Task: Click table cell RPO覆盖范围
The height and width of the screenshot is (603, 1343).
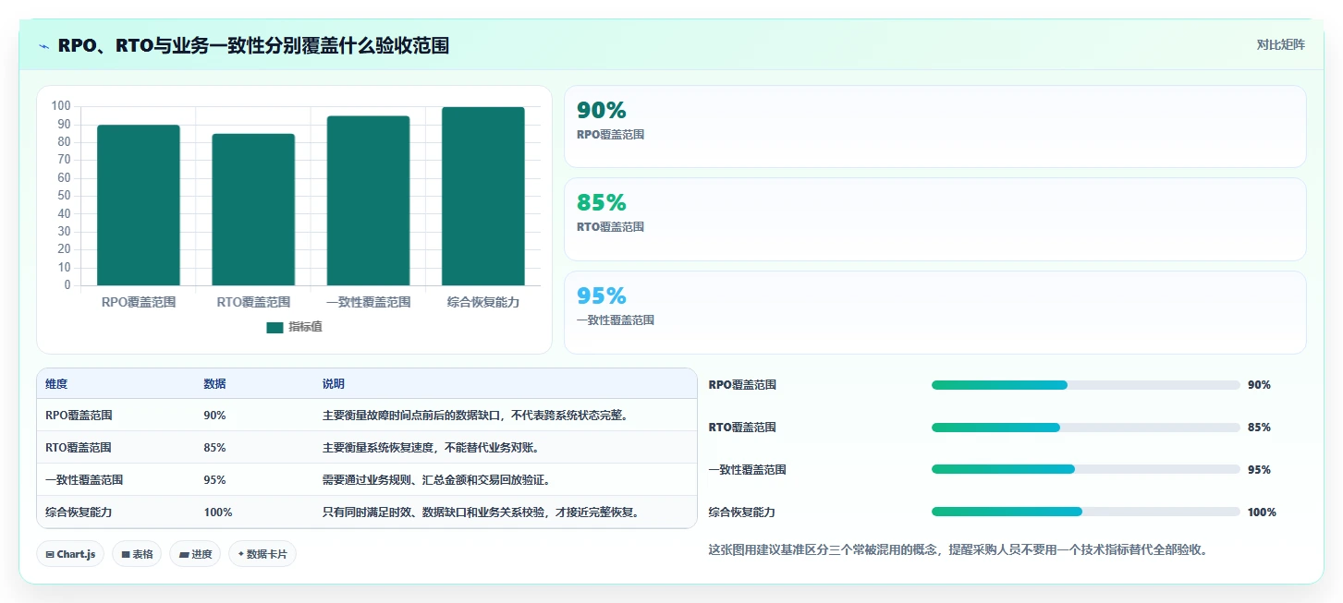Action: 79,416
